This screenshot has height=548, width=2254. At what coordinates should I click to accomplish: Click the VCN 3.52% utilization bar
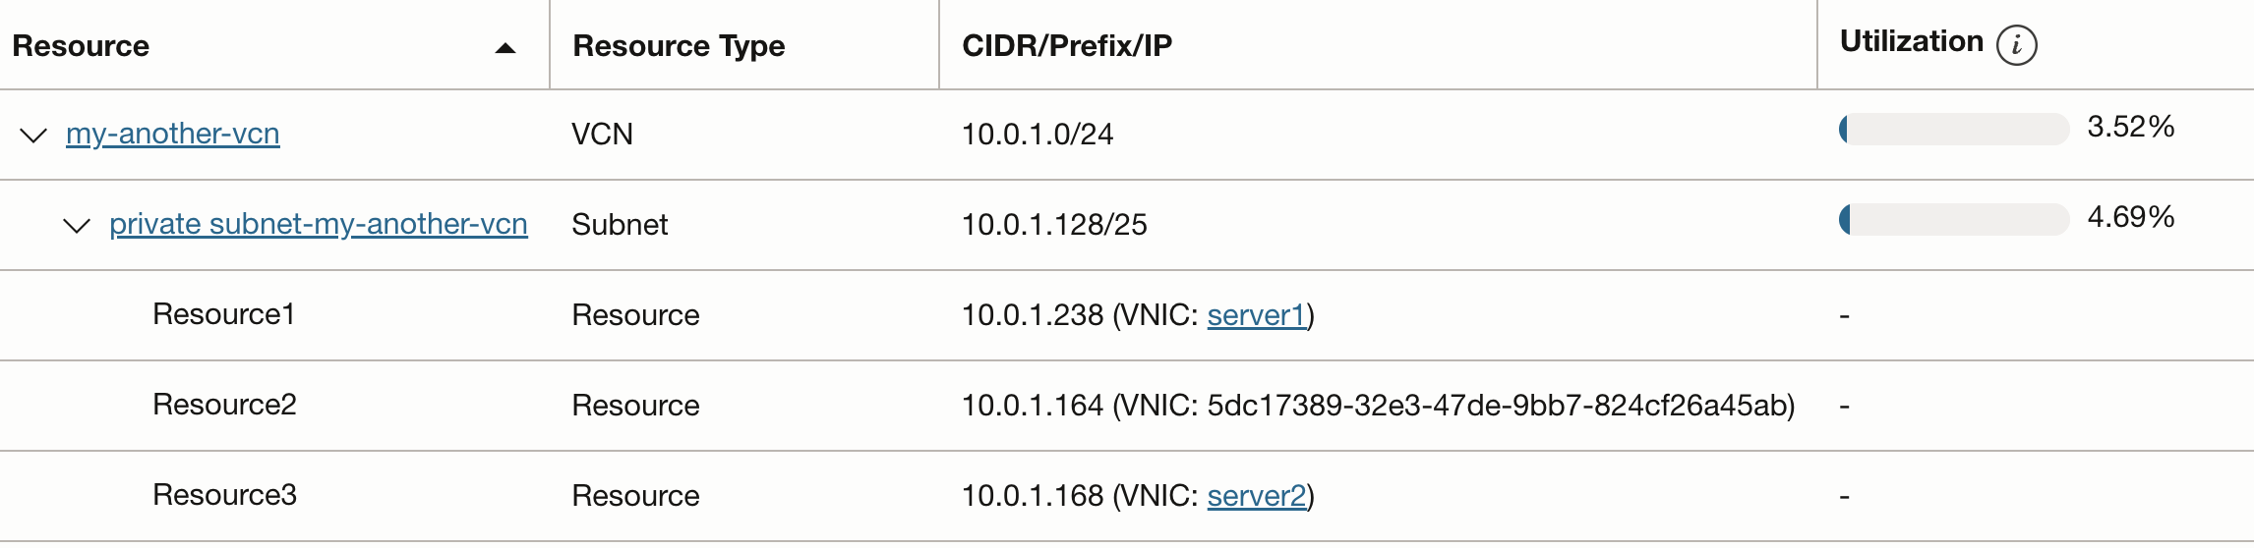(1954, 129)
